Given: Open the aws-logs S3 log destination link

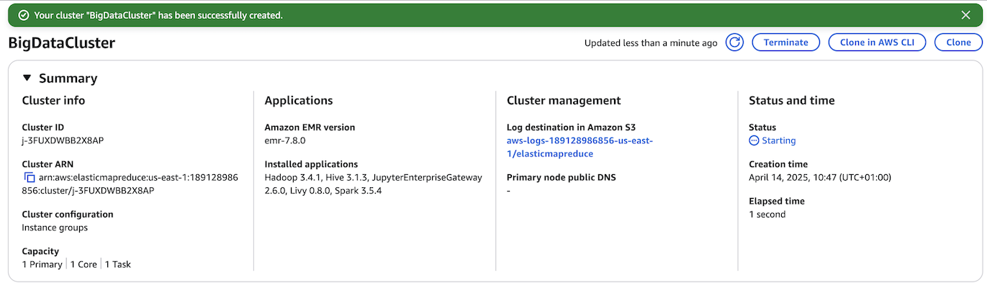Looking at the screenshot, I should tap(580, 148).
